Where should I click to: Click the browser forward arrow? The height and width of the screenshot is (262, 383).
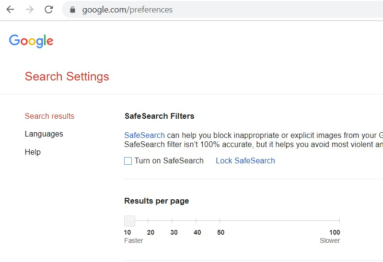(x=29, y=10)
